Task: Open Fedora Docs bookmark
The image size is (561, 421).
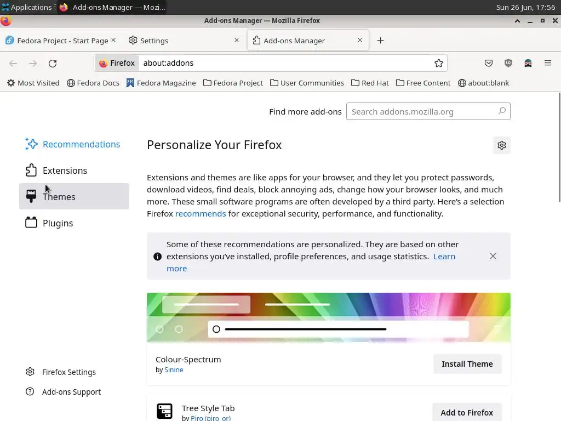Action: coord(93,83)
